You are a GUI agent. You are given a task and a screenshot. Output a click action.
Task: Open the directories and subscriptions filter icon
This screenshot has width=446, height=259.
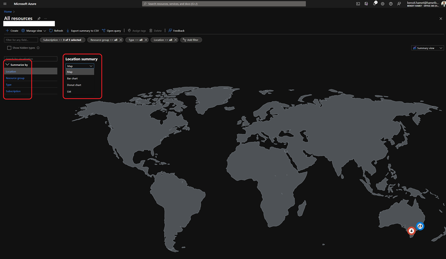coord(366,3)
